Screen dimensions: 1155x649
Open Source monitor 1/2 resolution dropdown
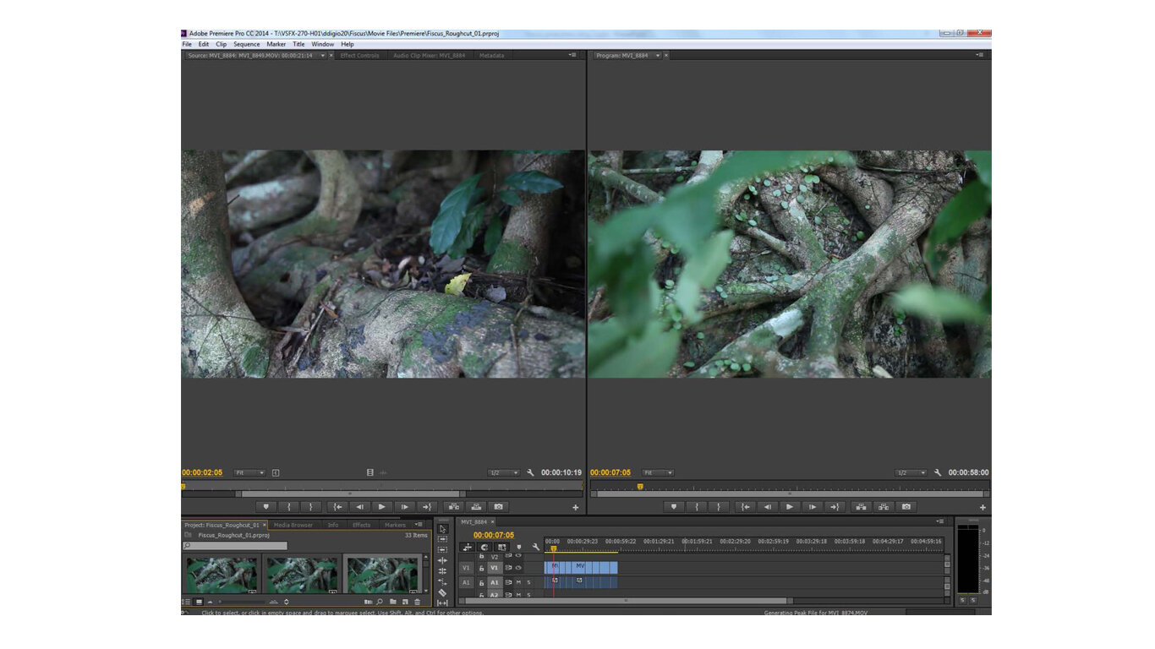[x=503, y=473]
